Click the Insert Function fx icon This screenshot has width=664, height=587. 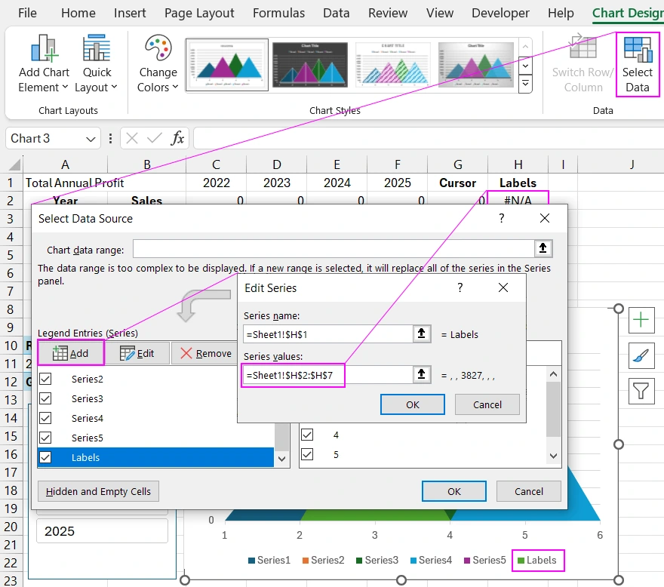177,138
